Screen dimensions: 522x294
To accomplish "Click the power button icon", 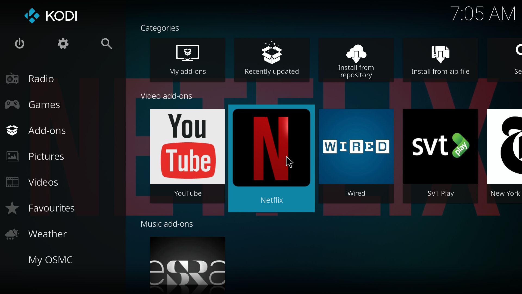I will click(x=20, y=43).
